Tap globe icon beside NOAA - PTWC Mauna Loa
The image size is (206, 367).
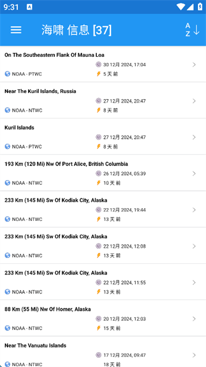(x=7, y=74)
